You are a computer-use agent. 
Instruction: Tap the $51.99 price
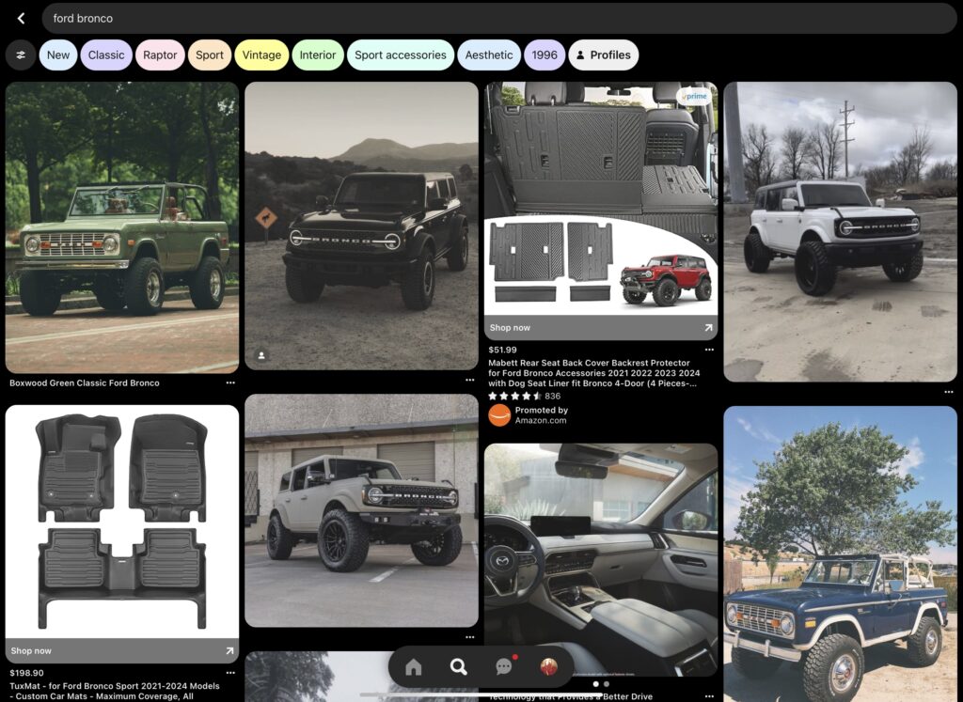(x=502, y=350)
